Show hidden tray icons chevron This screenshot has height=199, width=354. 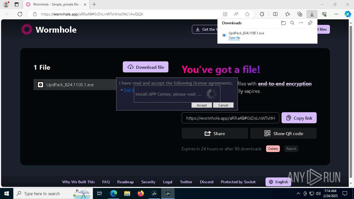tap(298, 193)
